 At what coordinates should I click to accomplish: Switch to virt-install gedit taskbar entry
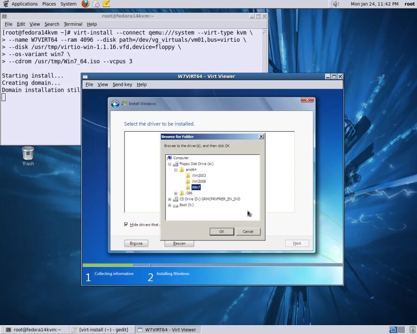pyautogui.click(x=101, y=330)
